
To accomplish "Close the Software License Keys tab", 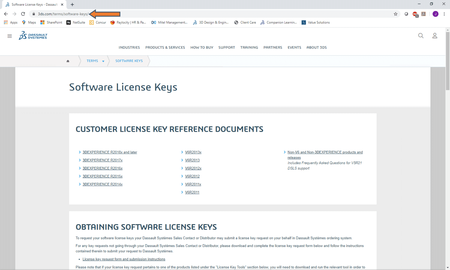I will [x=62, y=5].
